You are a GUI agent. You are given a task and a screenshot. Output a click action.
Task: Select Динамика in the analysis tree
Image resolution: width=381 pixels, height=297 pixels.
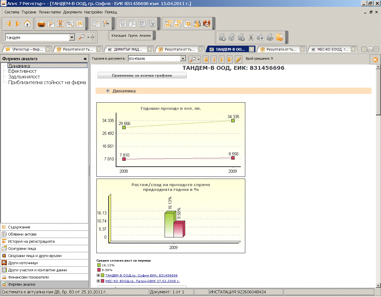click(x=48, y=66)
